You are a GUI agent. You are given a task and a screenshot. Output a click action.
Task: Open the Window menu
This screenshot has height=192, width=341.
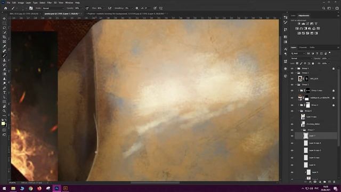pos(69,3)
